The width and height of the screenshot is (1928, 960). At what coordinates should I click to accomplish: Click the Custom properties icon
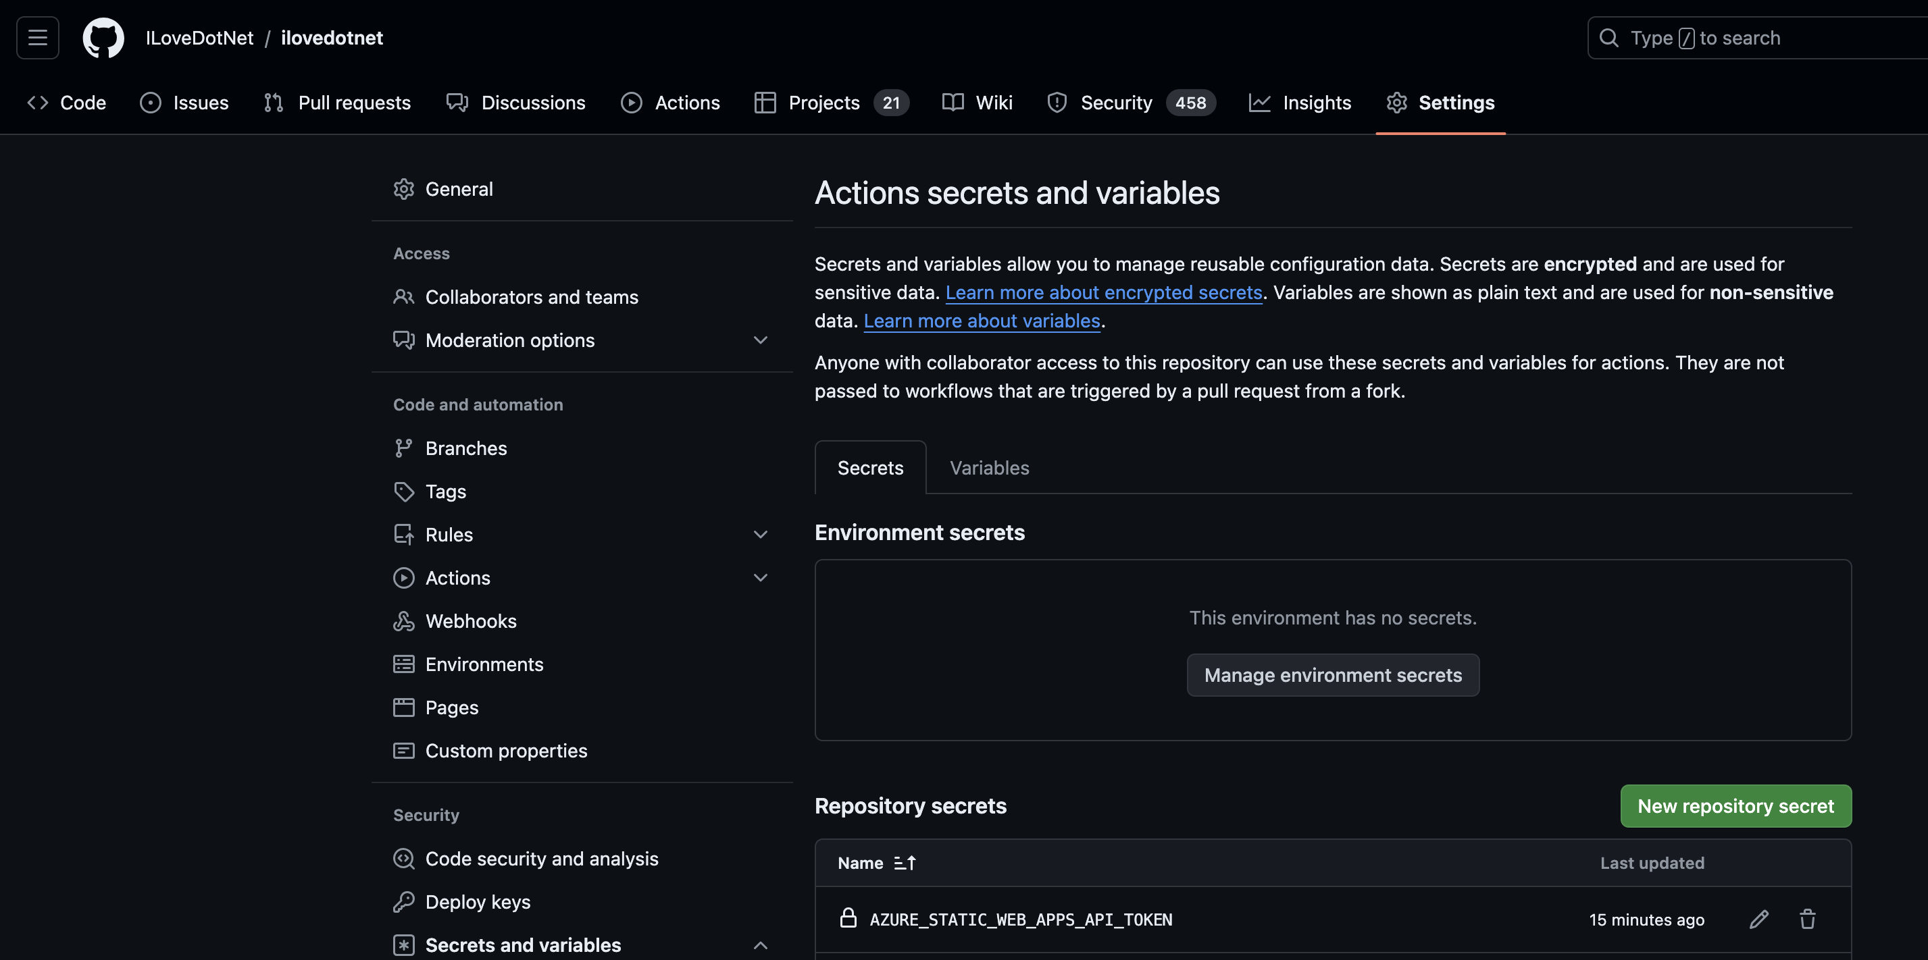click(x=404, y=751)
